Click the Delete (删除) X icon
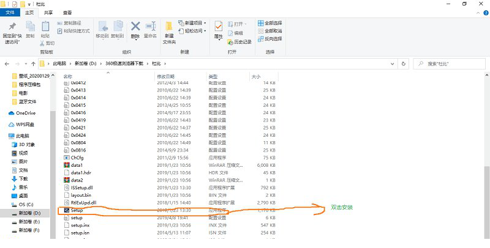Image resolution: width=490 pixels, height=248 pixels. (x=135, y=26)
